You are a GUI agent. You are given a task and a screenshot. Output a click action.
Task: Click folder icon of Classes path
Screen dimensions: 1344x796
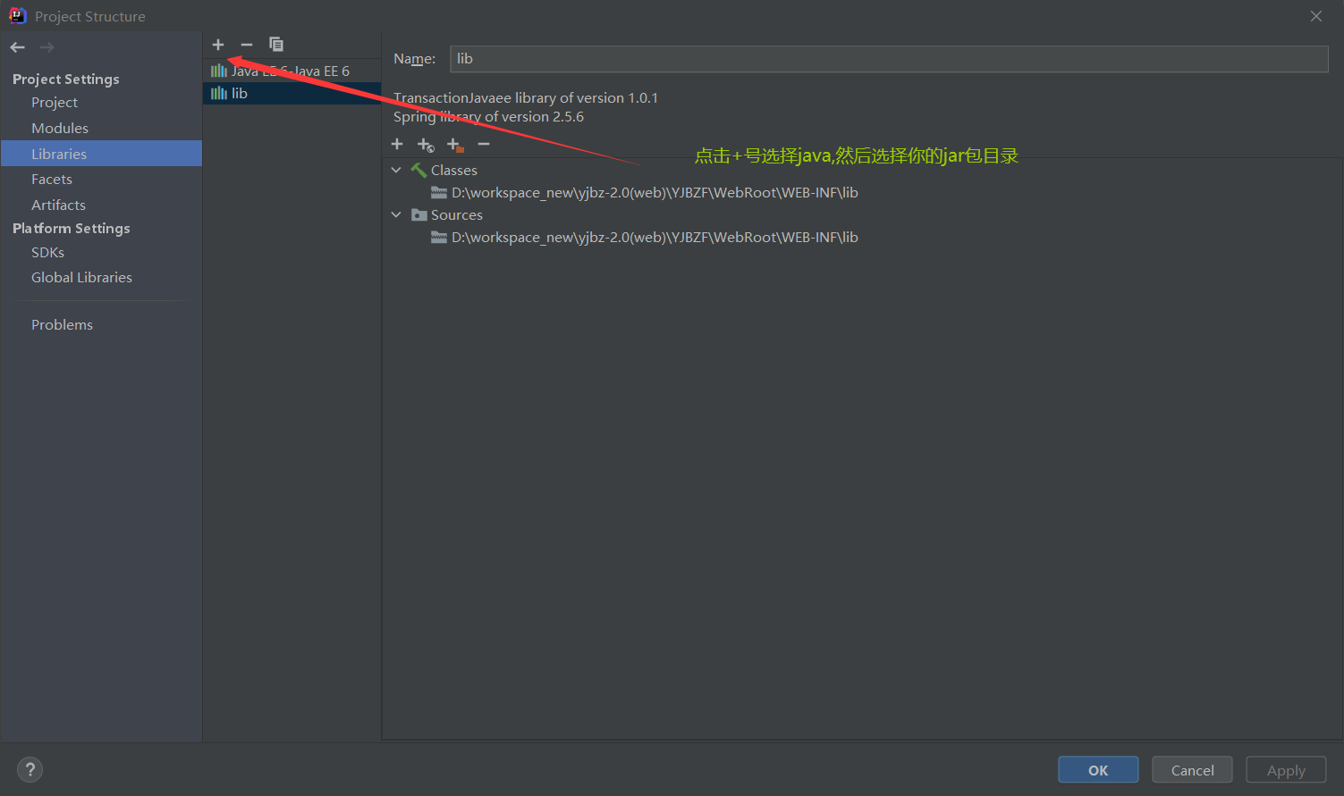coord(439,192)
